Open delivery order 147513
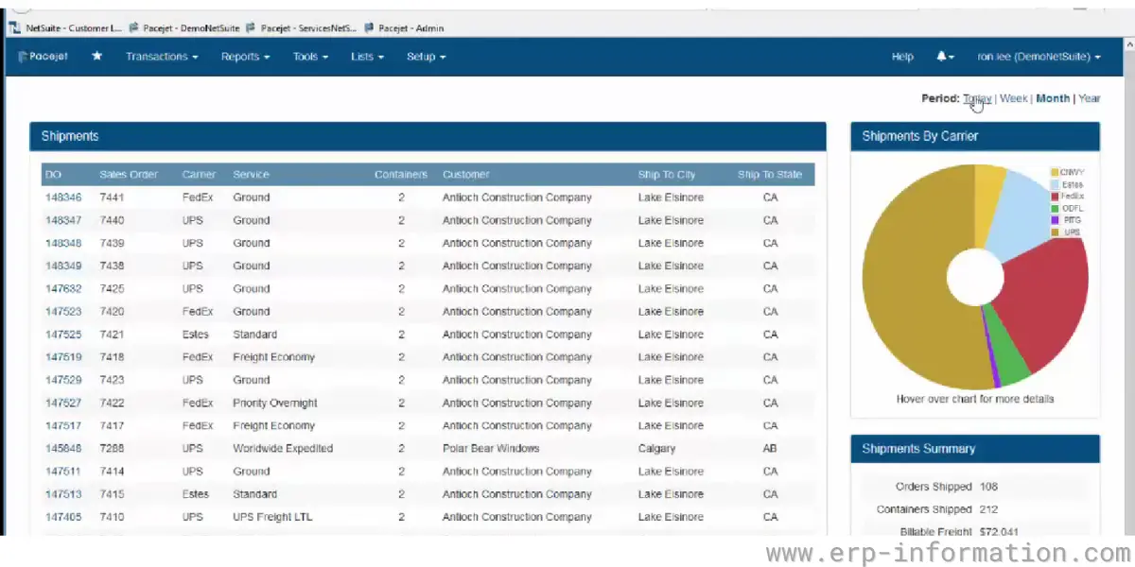 [x=63, y=494]
